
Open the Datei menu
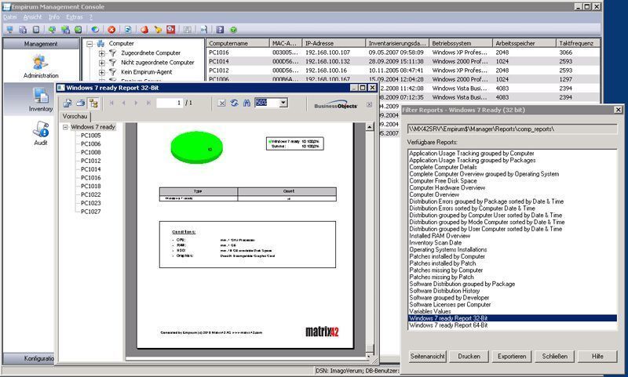pos(10,17)
